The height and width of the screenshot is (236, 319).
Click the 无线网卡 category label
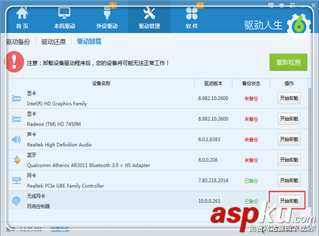36,196
